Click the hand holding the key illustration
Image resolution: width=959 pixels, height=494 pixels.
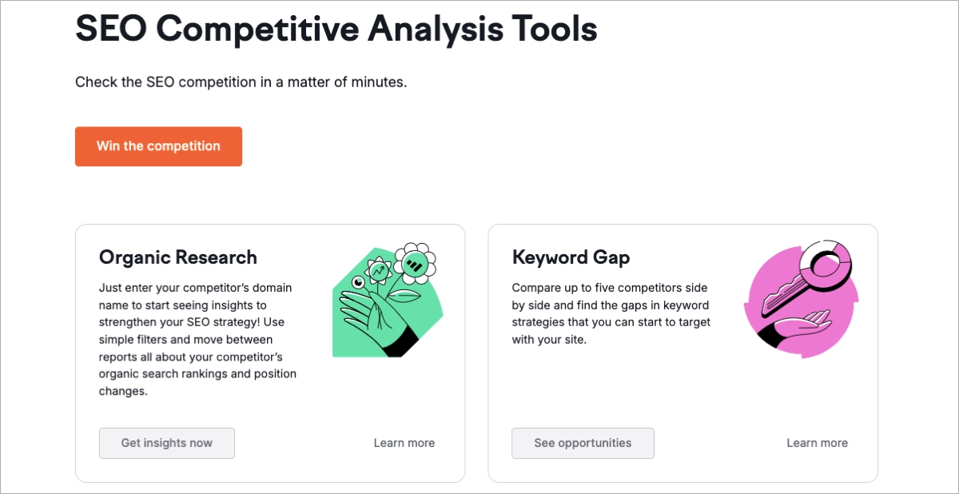point(799,328)
